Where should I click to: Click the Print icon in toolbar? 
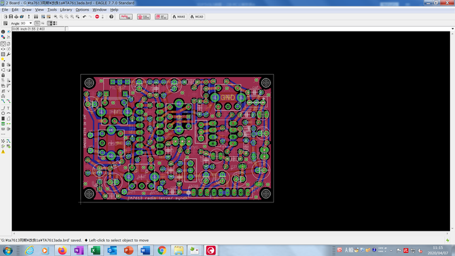pyautogui.click(x=15, y=16)
